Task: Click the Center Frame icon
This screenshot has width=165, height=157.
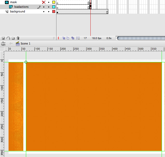Action: tap(58, 38)
